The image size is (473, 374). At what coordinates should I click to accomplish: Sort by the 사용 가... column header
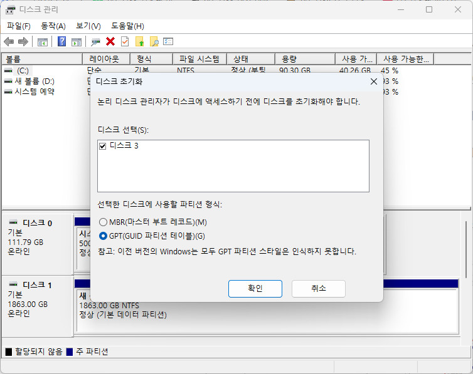click(356, 59)
